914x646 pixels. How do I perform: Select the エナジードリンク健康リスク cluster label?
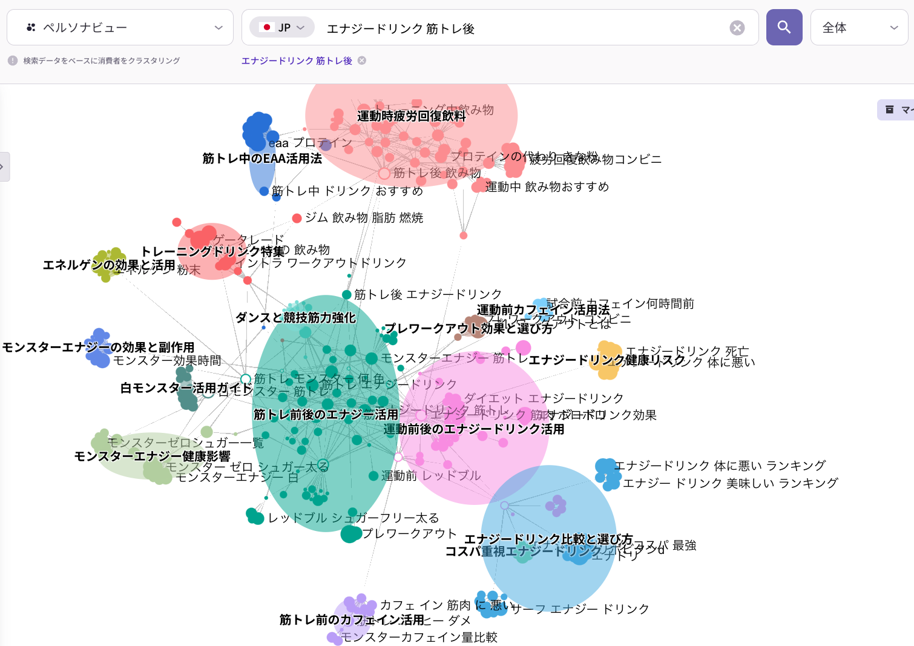point(607,360)
